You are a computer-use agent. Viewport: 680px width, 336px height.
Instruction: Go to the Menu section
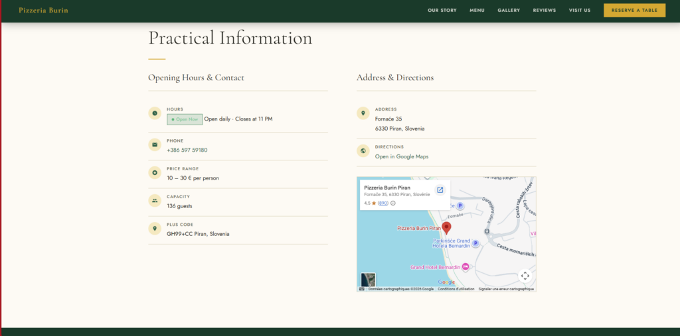[477, 11]
